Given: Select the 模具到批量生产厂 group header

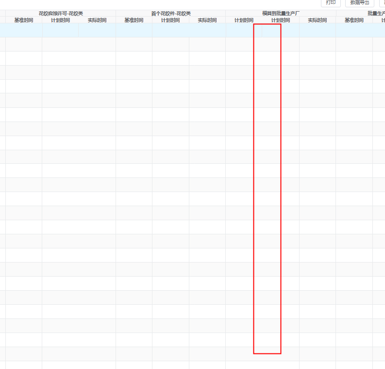Looking at the screenshot, I should [x=281, y=14].
